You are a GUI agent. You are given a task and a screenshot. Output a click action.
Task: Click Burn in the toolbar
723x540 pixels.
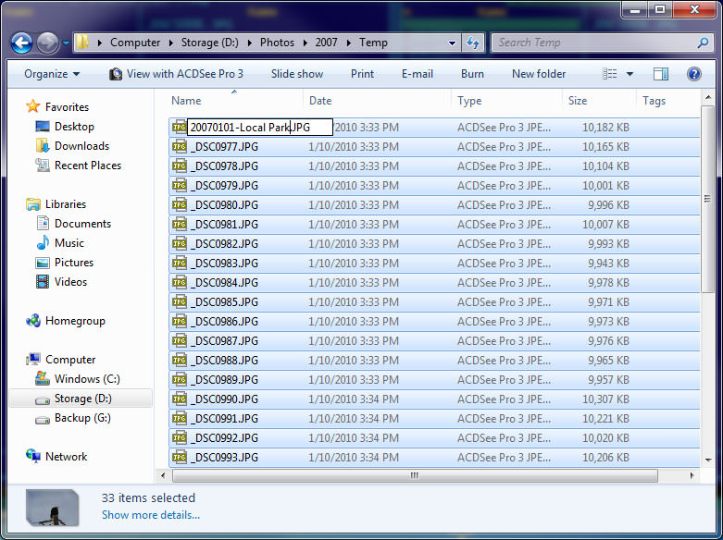pos(473,74)
